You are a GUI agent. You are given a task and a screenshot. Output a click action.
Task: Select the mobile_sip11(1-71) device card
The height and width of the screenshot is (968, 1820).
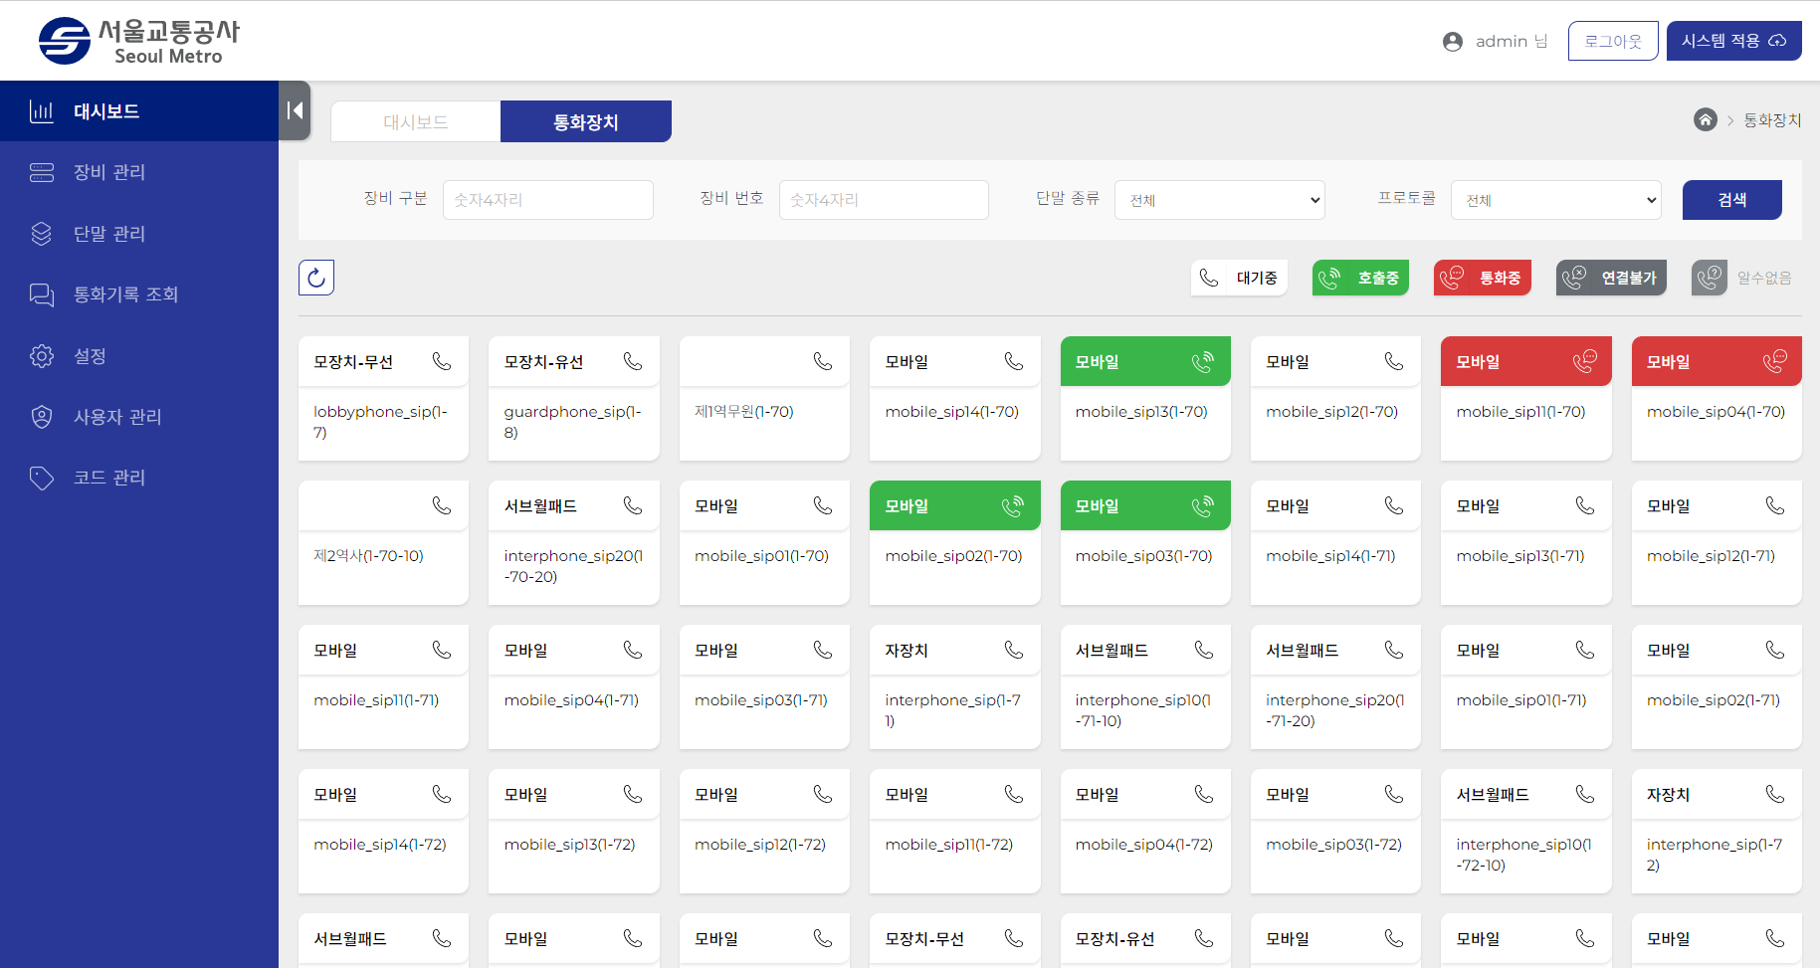pos(383,686)
